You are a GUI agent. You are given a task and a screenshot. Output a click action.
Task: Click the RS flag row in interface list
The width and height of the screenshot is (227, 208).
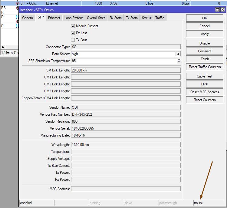point(8,8)
